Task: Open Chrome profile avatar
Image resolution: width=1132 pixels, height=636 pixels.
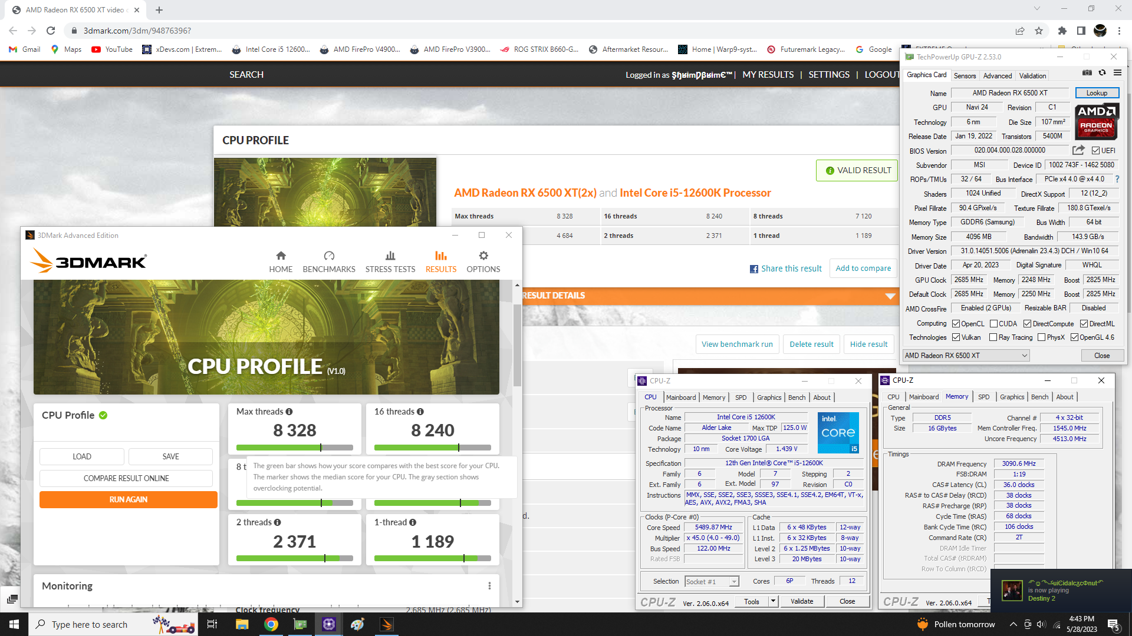Action: click(x=1100, y=31)
